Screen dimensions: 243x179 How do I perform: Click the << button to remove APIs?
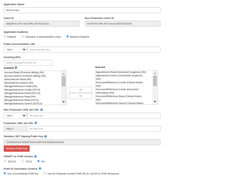point(81,96)
